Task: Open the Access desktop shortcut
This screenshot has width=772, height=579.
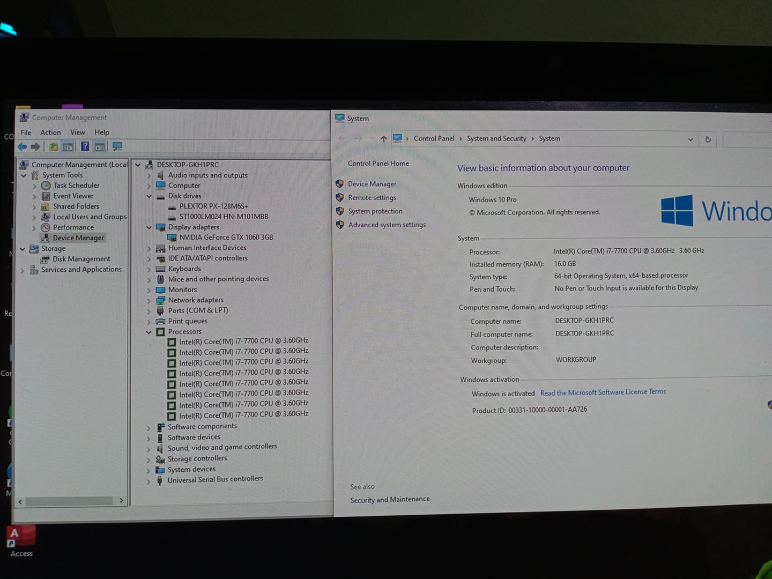Action: click(21, 541)
